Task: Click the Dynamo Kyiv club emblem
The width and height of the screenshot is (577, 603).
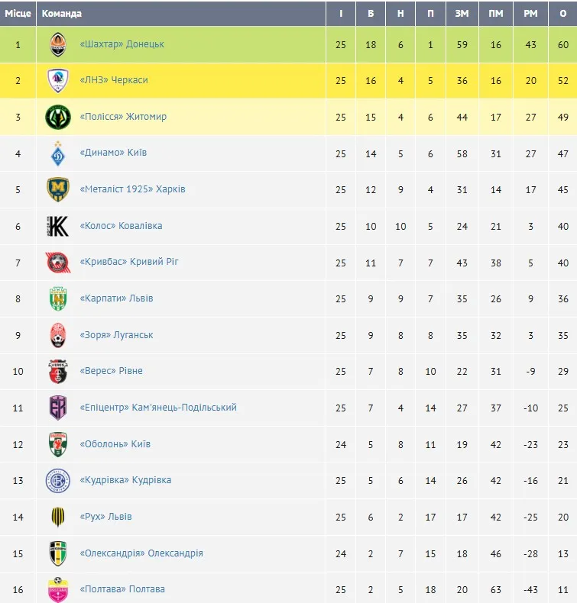Action: [58, 153]
